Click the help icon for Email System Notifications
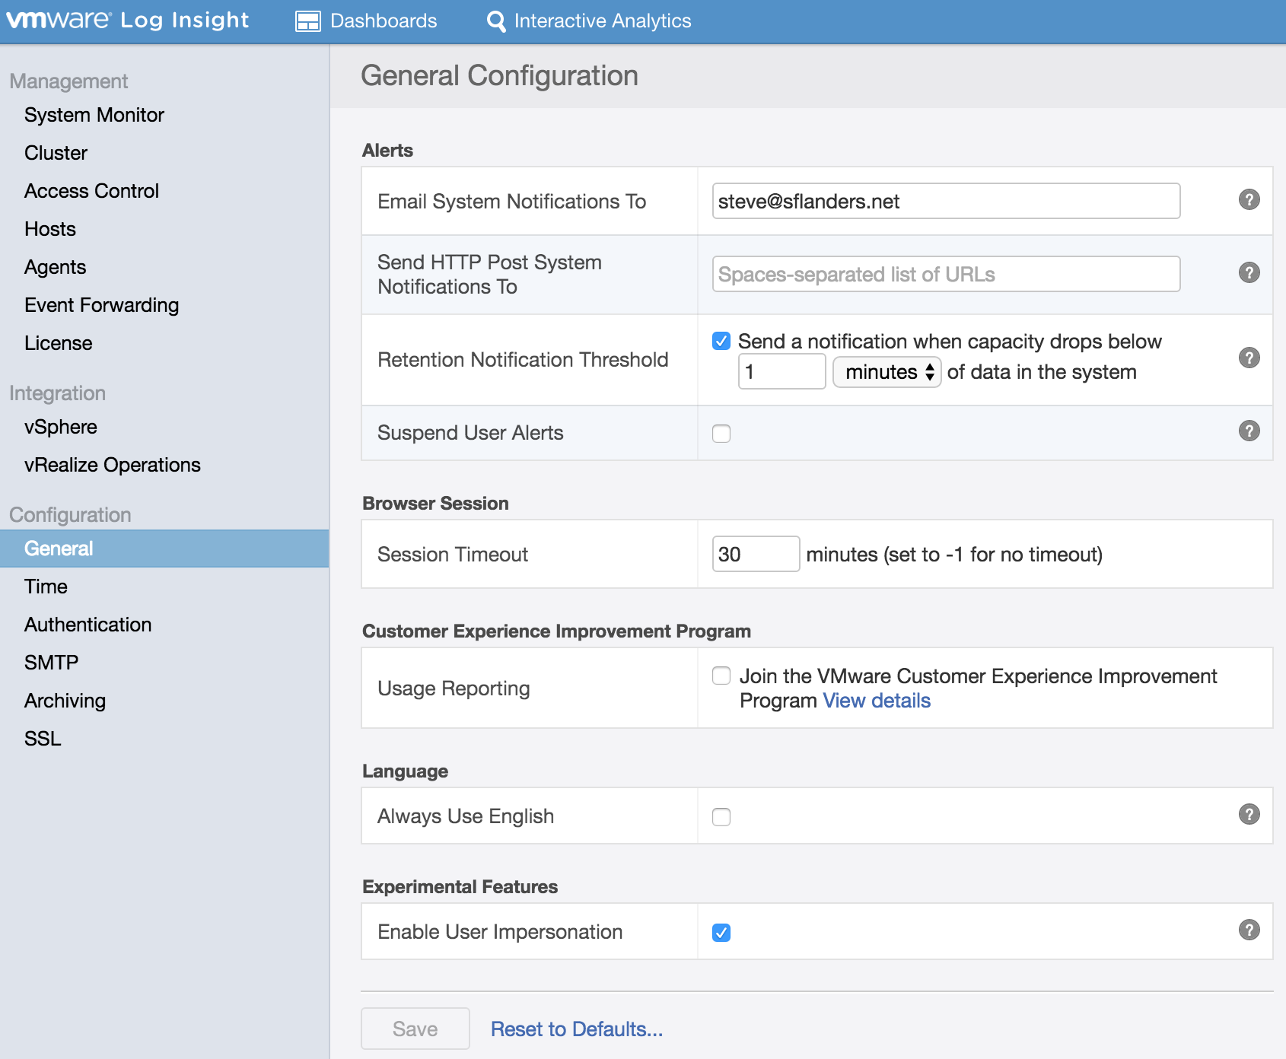Screen dimensions: 1286x1059 [1249, 199]
